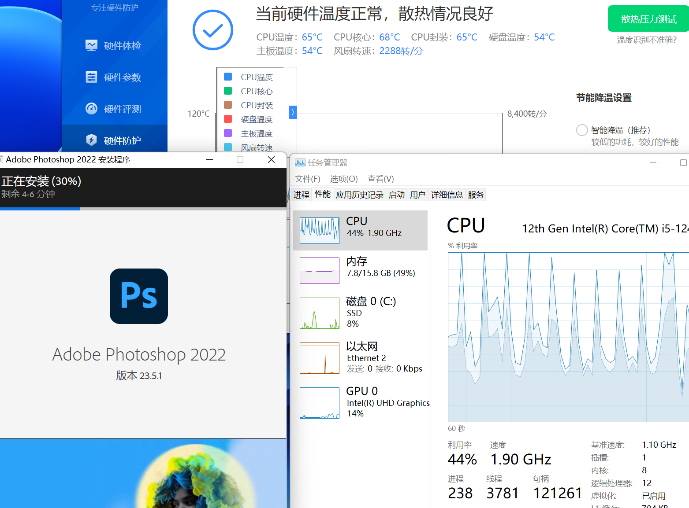Viewport: 689px width, 508px height.
Task: Switch to 应用历史记录 tab
Action: [360, 195]
